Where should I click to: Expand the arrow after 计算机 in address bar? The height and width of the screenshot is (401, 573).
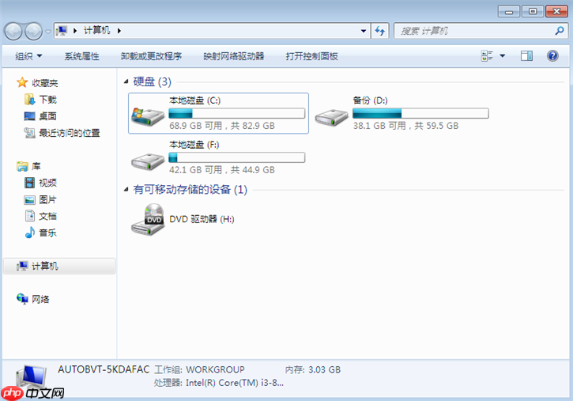(x=119, y=31)
